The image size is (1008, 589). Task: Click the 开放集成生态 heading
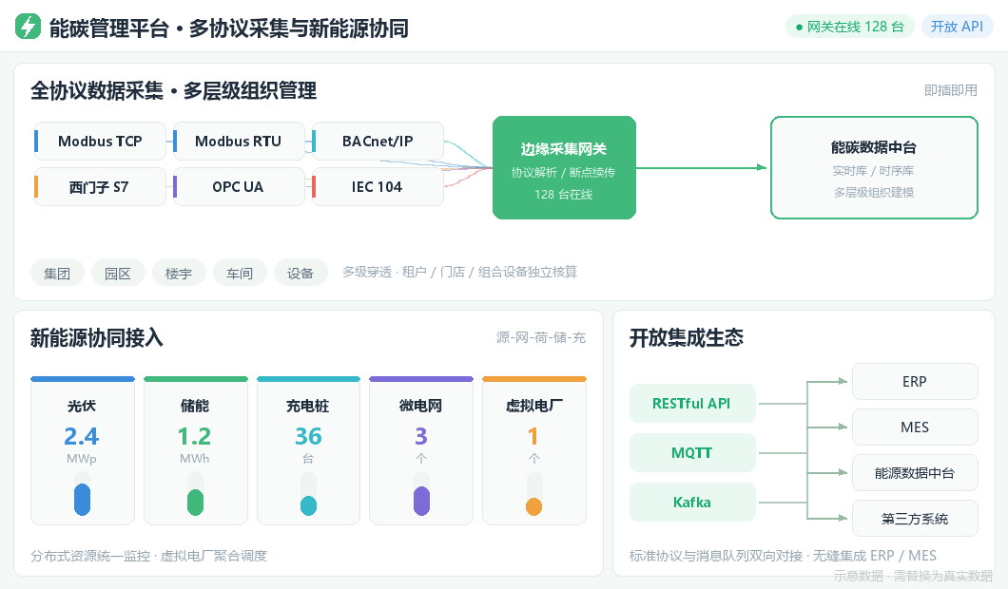(x=686, y=338)
